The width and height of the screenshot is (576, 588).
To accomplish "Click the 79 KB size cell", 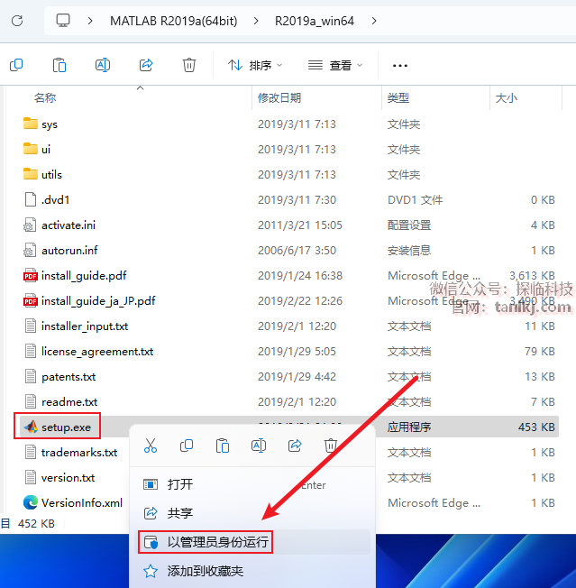I will pyautogui.click(x=539, y=352).
